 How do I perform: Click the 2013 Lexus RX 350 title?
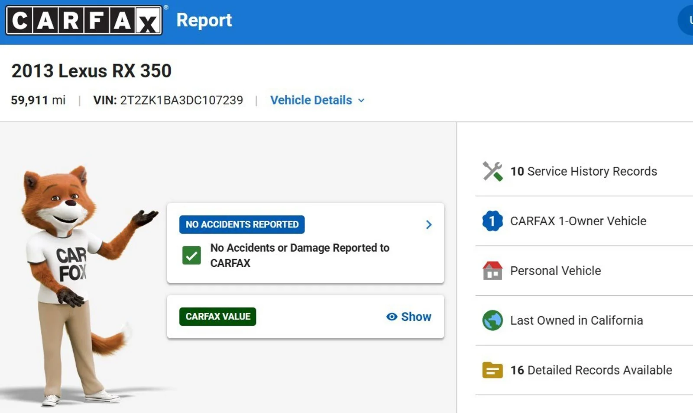[91, 71]
